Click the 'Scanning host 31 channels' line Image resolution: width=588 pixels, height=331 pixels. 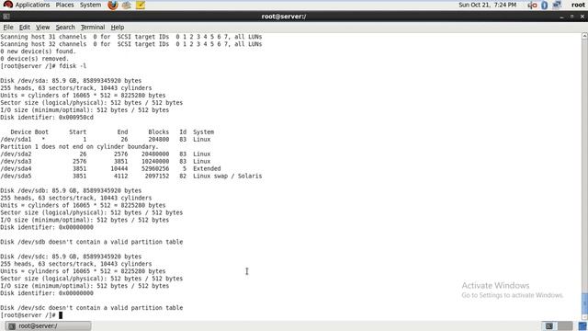click(x=131, y=37)
